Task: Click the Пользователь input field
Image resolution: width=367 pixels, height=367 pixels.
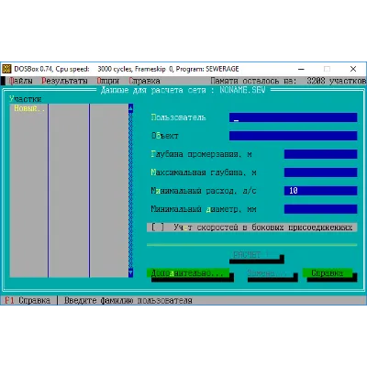Action: pos(293,117)
